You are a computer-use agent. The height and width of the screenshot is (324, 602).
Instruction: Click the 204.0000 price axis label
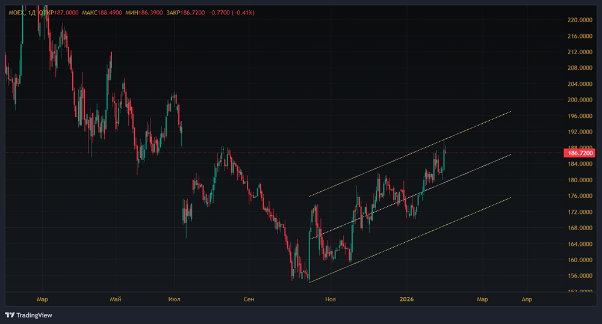tap(580, 84)
